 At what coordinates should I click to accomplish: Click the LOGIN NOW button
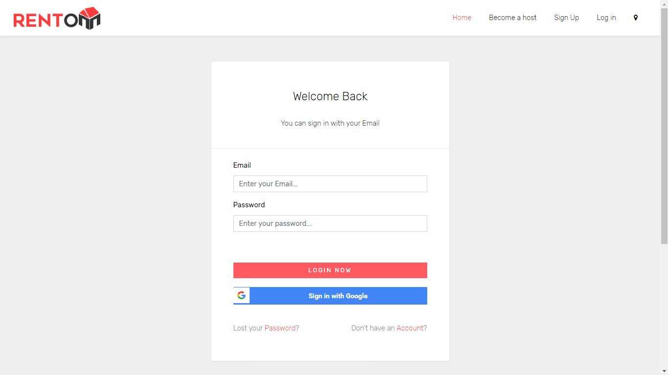330,270
